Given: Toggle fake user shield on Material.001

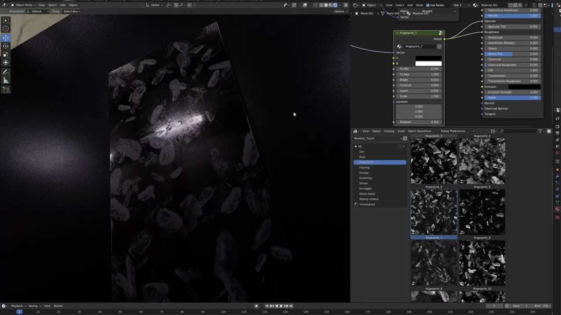Looking at the screenshot, I should coord(510,5).
